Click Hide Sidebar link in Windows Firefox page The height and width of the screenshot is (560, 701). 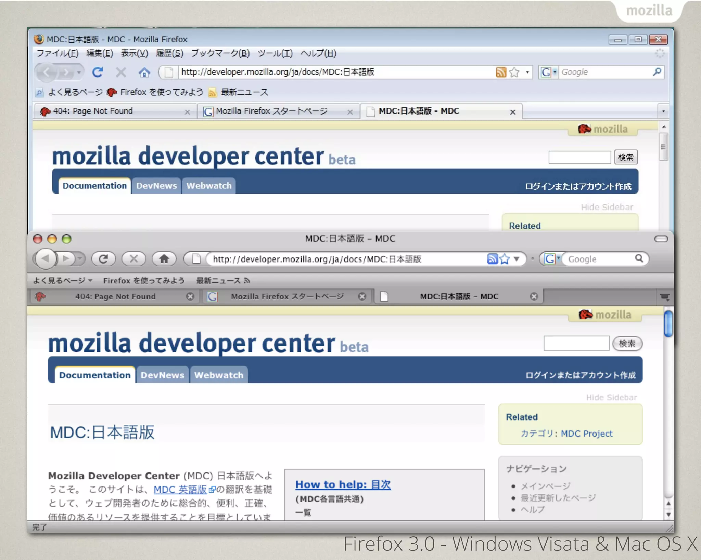click(x=607, y=207)
